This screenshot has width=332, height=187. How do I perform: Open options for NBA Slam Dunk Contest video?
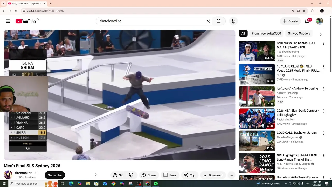click(x=324, y=111)
